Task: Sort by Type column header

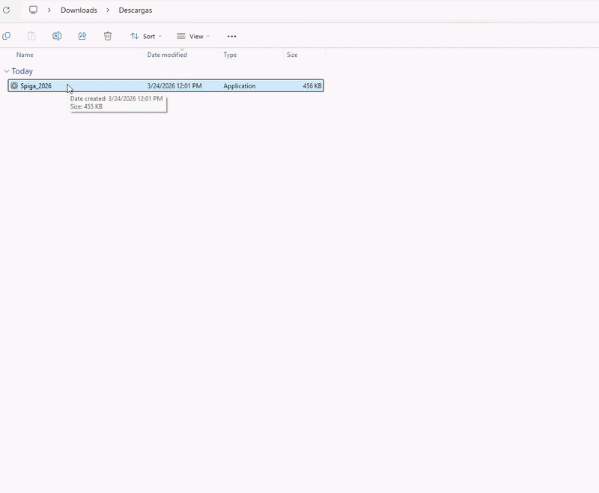Action: pos(230,55)
